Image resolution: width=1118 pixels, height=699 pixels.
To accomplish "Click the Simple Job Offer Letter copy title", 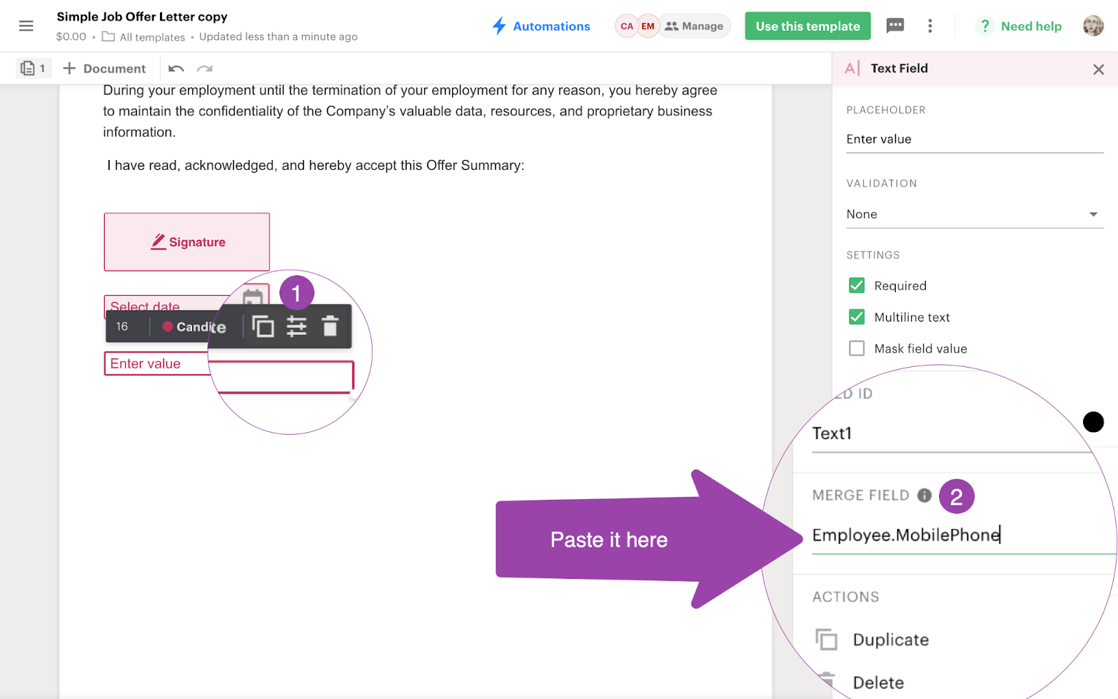I will coord(142,16).
